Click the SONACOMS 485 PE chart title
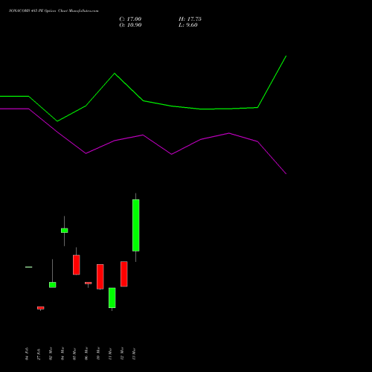The height and width of the screenshot is (372, 372). (x=54, y=11)
